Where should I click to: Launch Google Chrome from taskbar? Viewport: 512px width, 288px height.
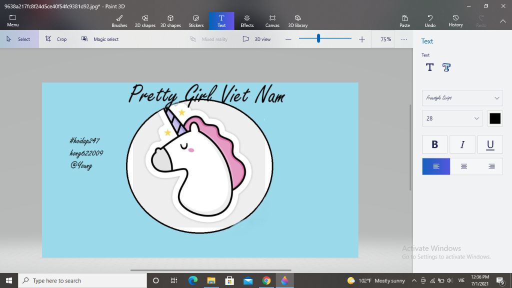[x=266, y=280]
